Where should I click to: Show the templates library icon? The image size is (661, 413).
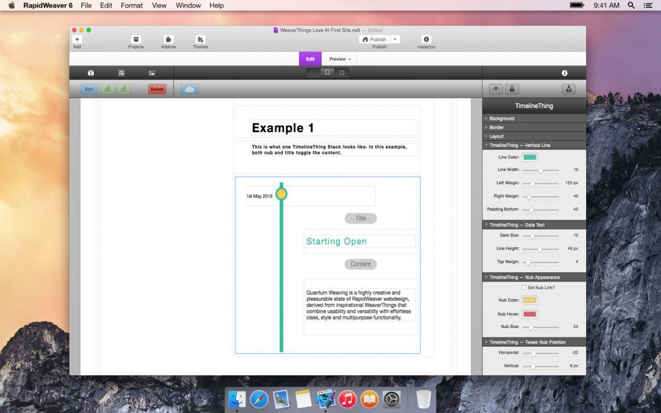pyautogui.click(x=121, y=73)
